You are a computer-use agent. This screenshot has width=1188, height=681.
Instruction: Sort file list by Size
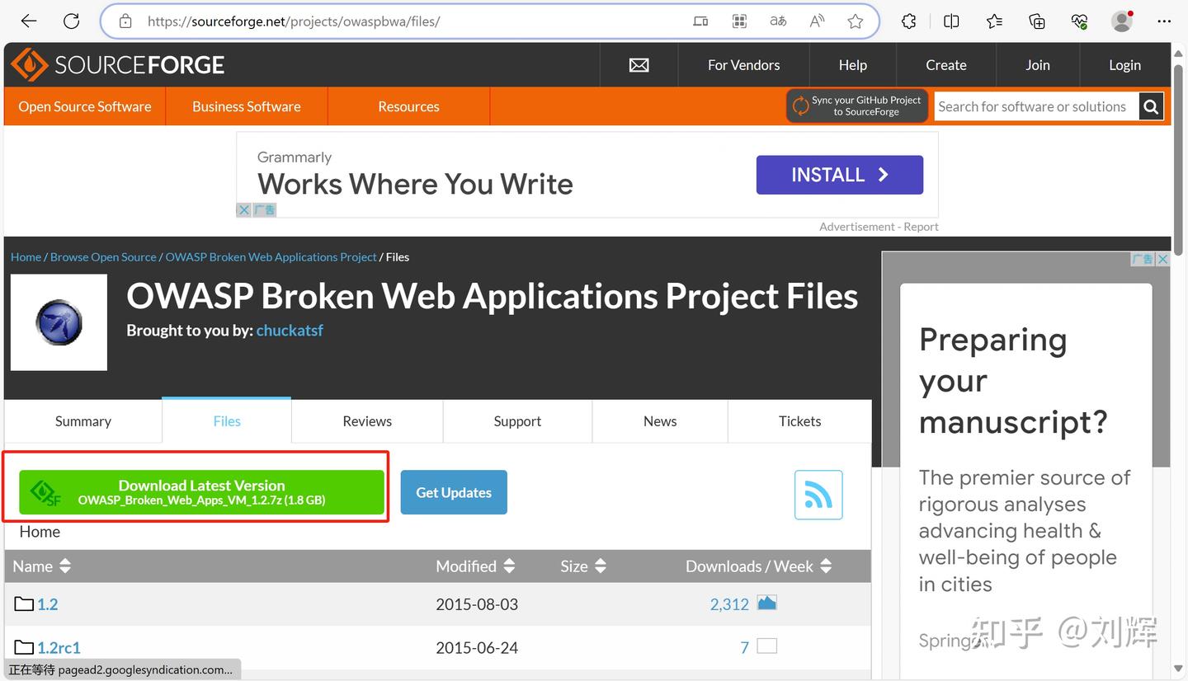coord(583,566)
